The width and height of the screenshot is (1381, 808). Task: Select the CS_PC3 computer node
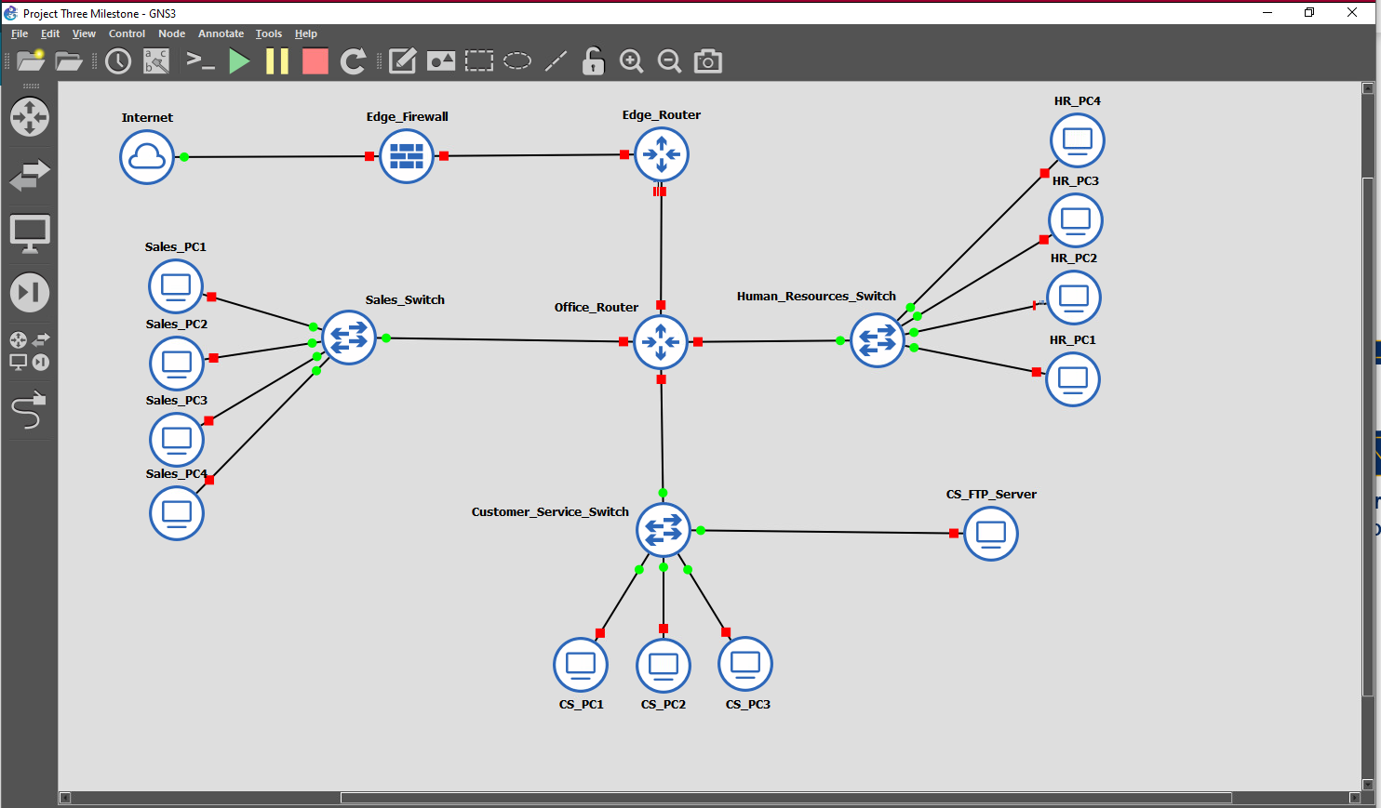(745, 664)
